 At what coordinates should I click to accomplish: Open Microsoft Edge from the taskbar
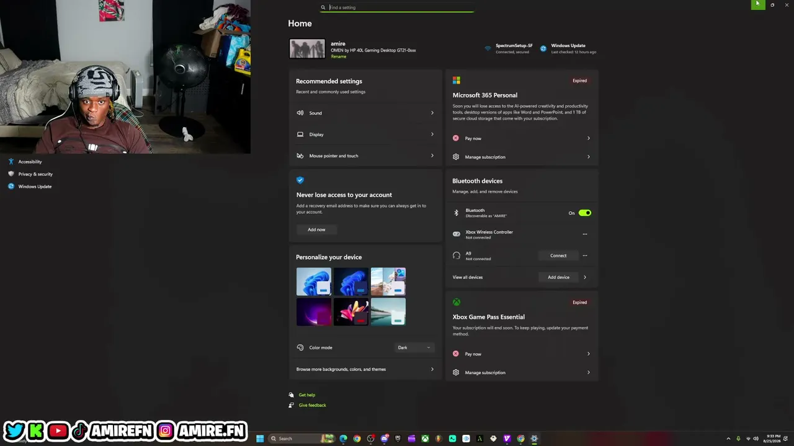[343, 439]
